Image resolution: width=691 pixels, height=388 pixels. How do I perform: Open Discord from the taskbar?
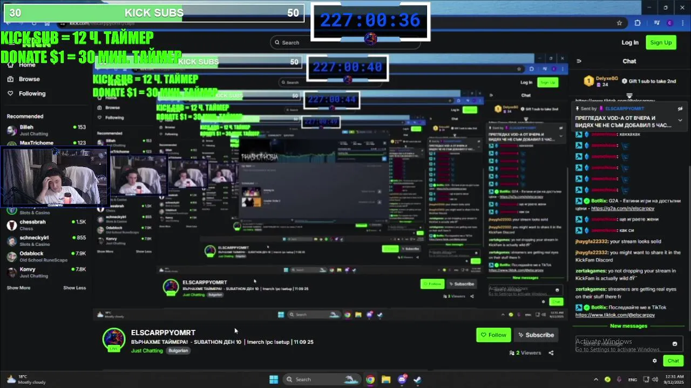[402, 379]
